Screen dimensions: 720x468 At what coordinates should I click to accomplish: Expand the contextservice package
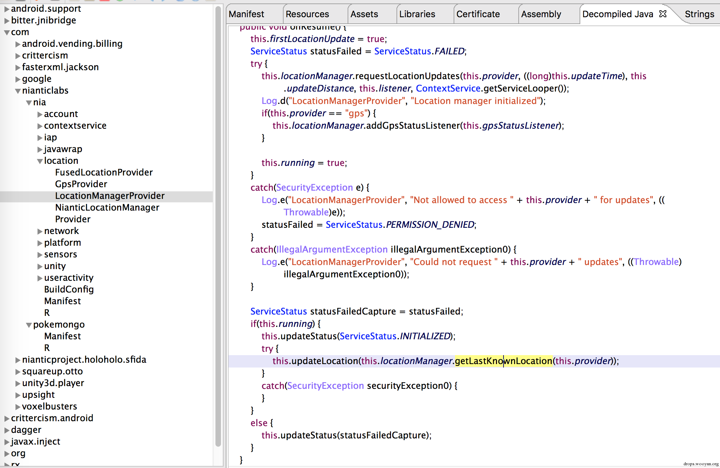40,126
